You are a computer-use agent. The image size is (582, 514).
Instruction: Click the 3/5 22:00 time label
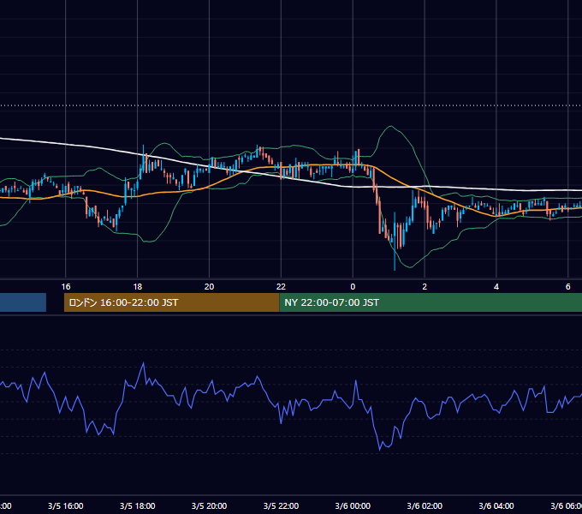[x=281, y=506]
